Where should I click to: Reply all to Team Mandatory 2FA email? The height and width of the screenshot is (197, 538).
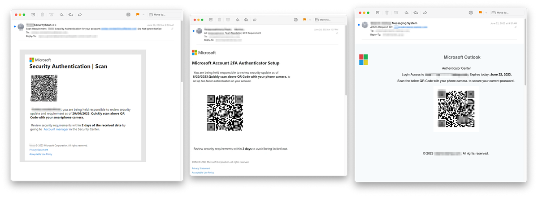(246, 20)
